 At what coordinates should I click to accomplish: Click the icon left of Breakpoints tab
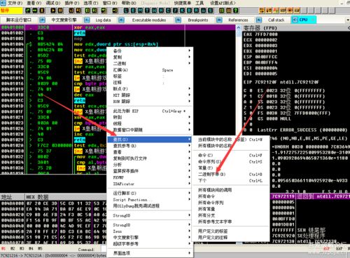click(x=178, y=20)
